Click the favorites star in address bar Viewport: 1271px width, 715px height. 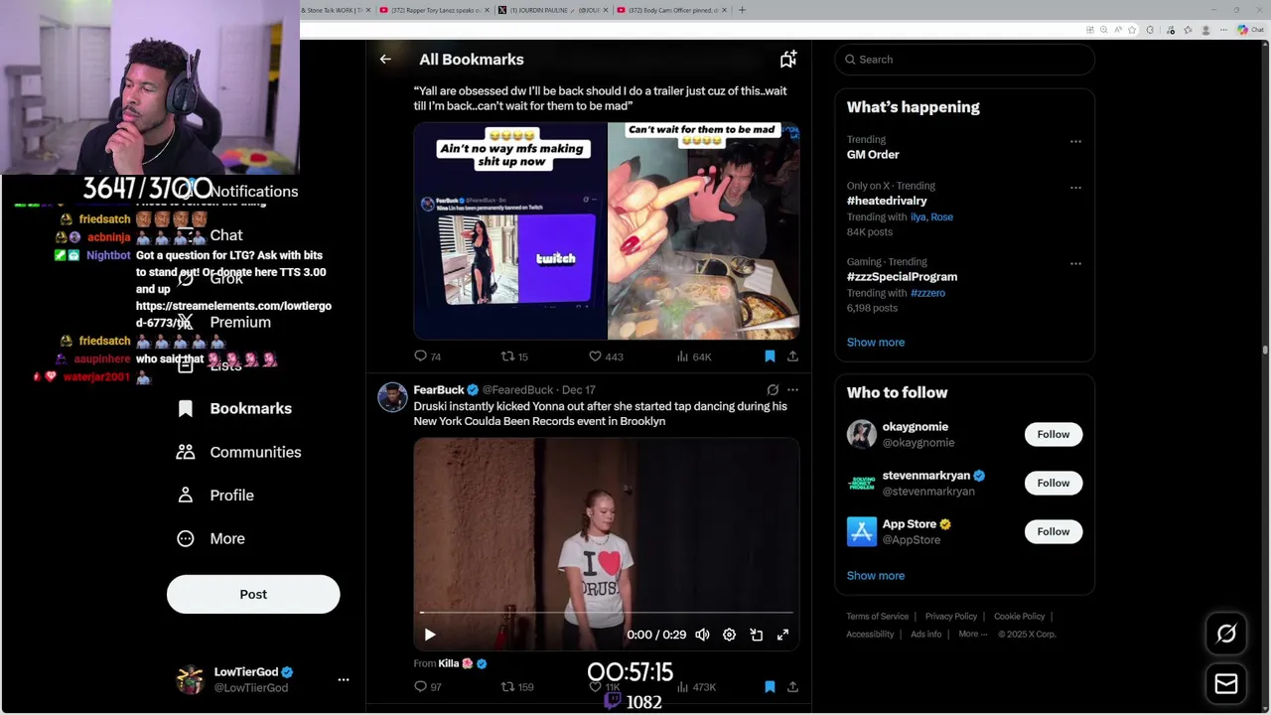tap(1133, 30)
